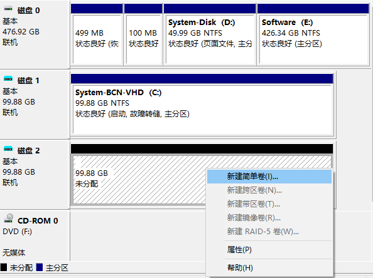This screenshot has width=373, height=278.
Task: Select the Software (E:) partition
Action: pyautogui.click(x=313, y=39)
